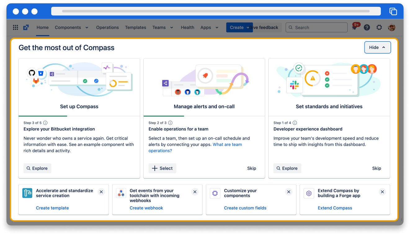
Task: Dismiss the Customize your components card
Action: click(x=289, y=192)
